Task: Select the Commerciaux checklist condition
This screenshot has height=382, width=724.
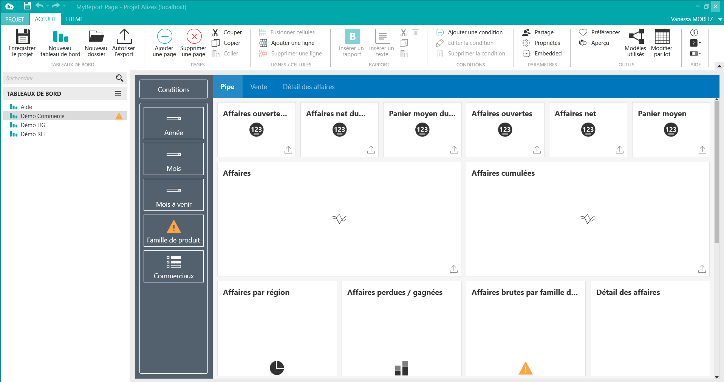Action: tap(173, 266)
